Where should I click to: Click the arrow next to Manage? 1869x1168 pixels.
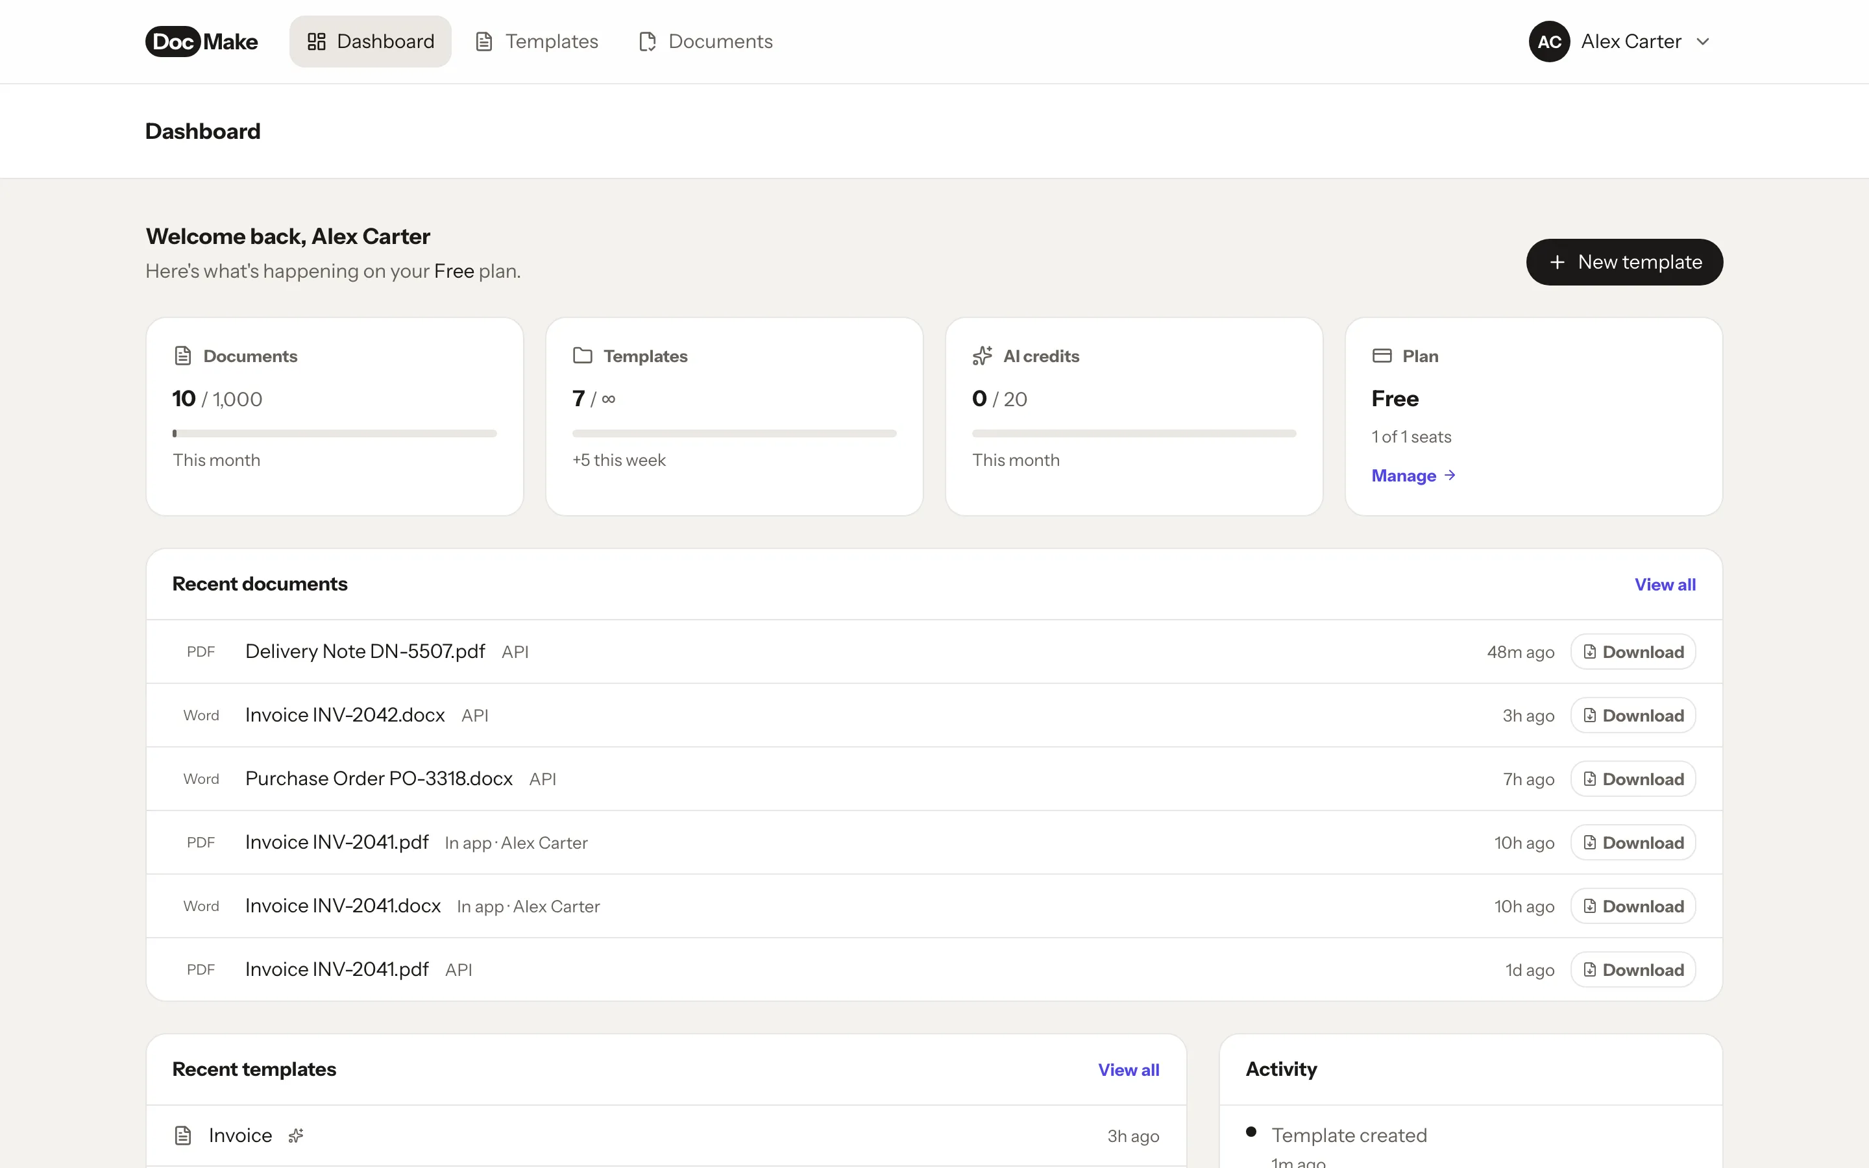(1450, 475)
